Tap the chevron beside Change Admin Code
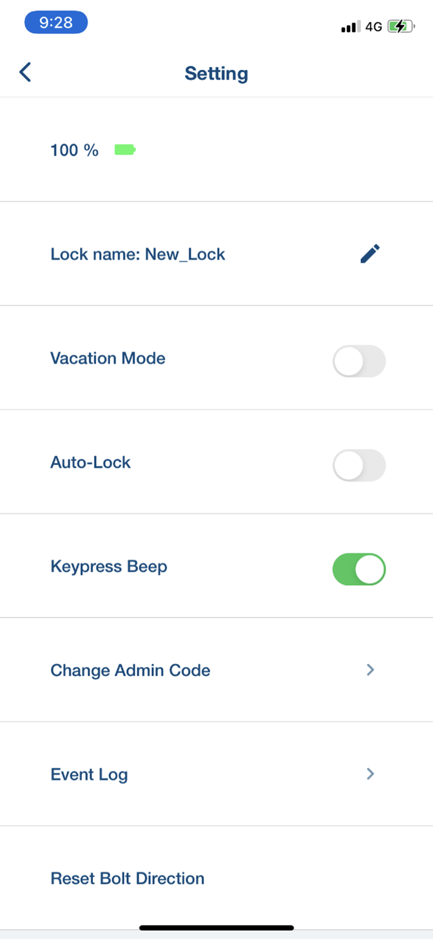The width and height of the screenshot is (433, 939). tap(370, 670)
